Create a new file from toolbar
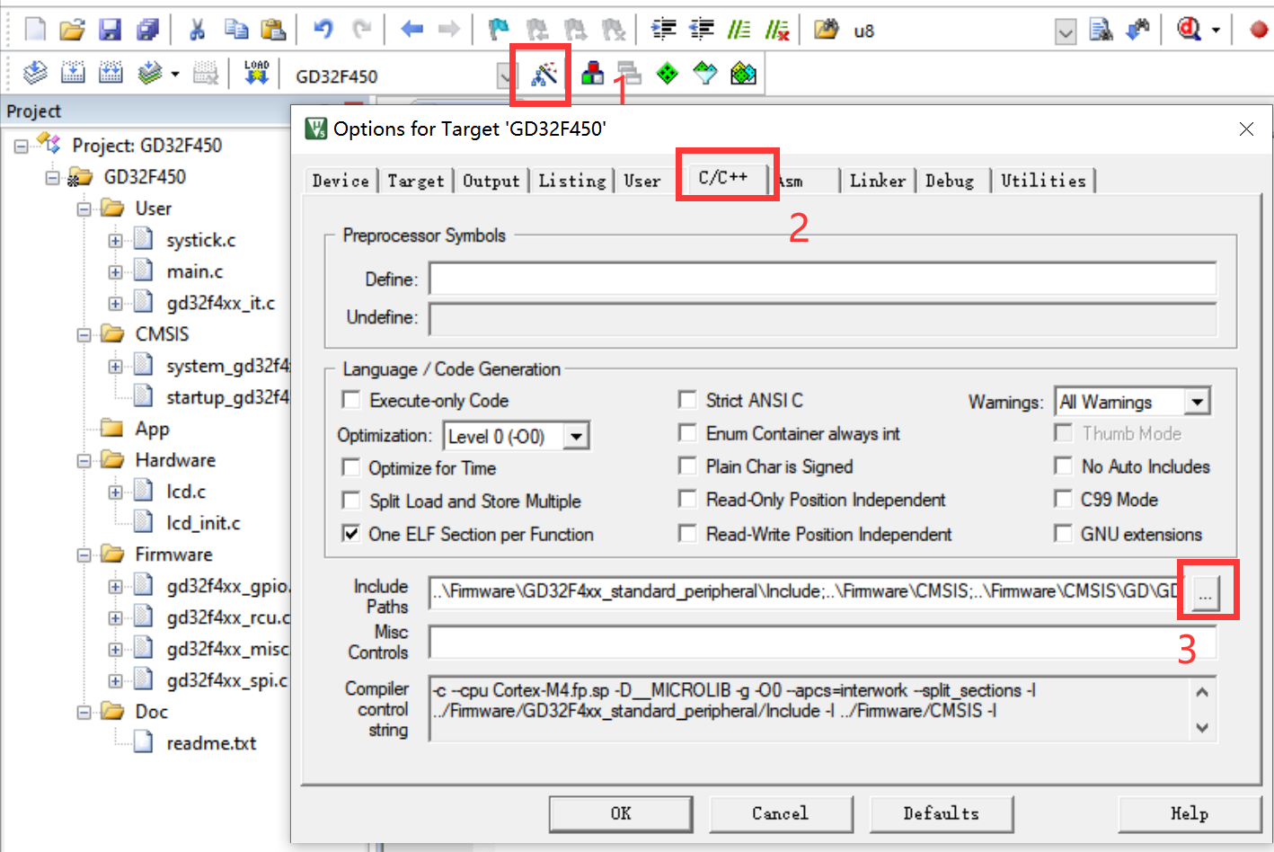Viewport: 1274px width, 852px height. pos(35,30)
